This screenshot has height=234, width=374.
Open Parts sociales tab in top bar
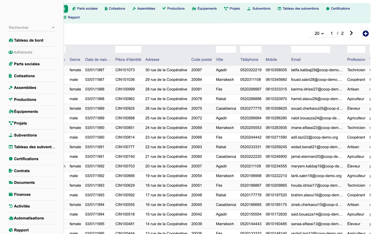coord(85,9)
